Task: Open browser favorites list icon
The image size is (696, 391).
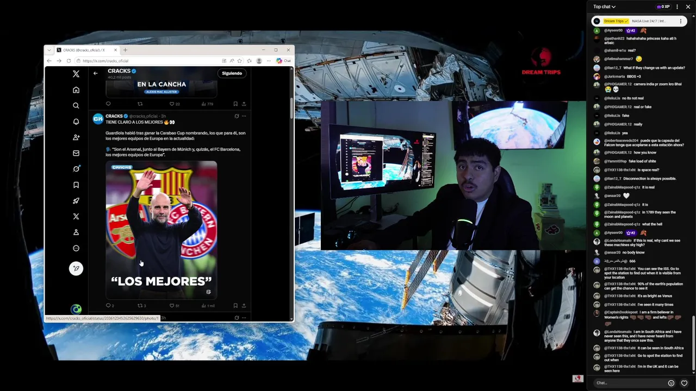Action: [x=249, y=61]
